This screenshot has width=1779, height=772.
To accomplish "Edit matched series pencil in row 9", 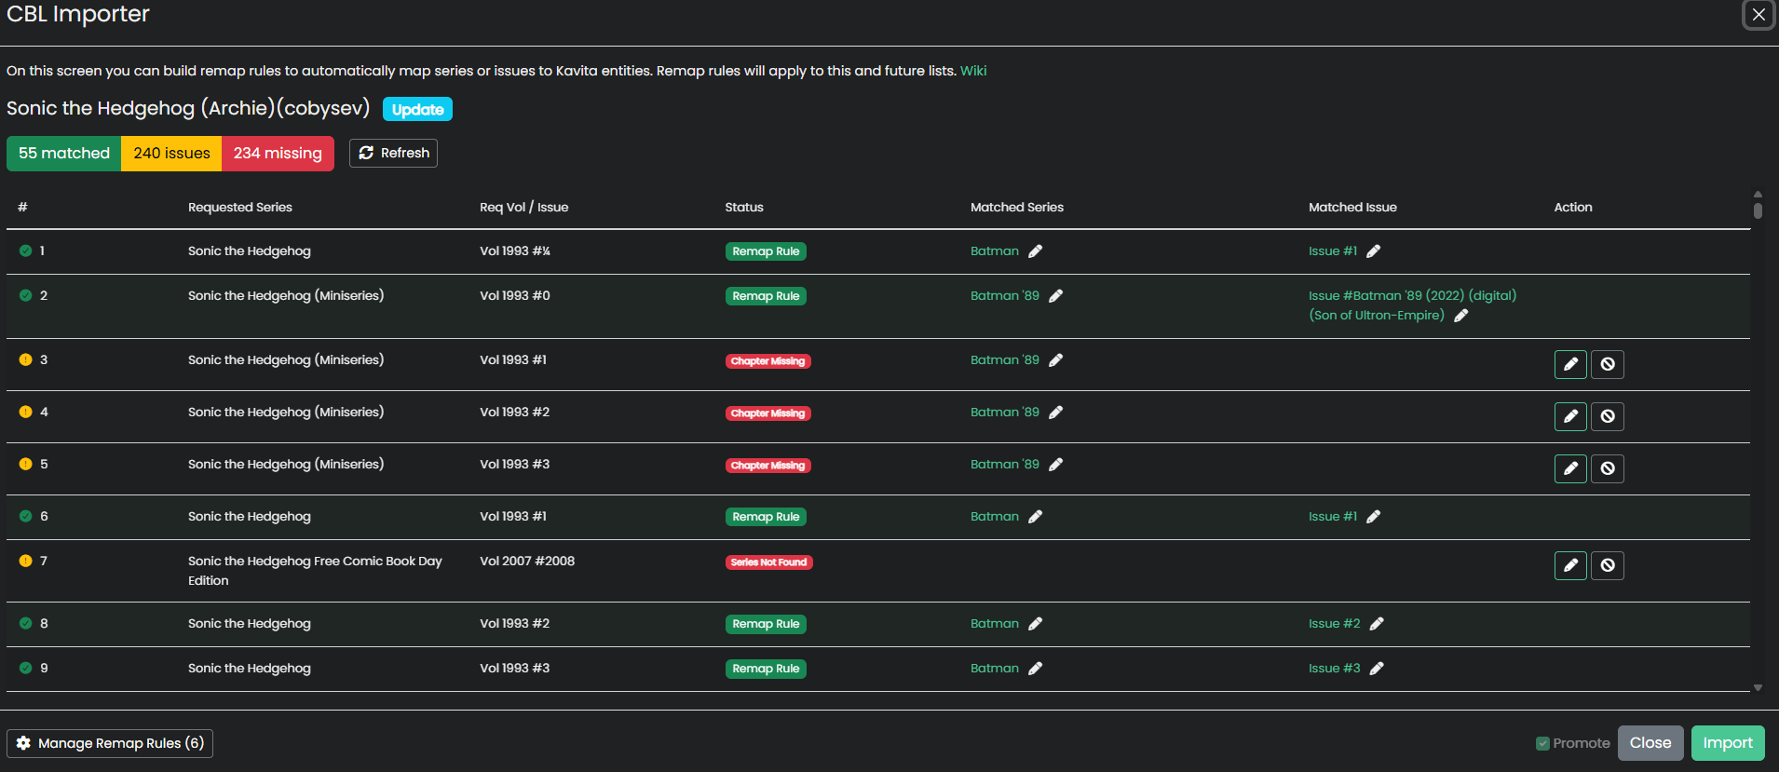I will pos(1035,669).
